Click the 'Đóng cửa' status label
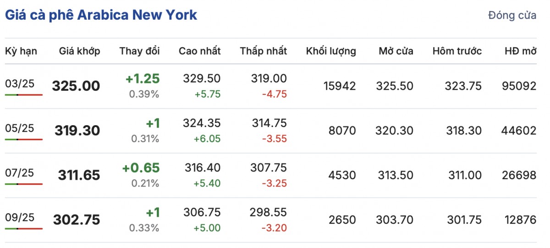 (x=512, y=15)
